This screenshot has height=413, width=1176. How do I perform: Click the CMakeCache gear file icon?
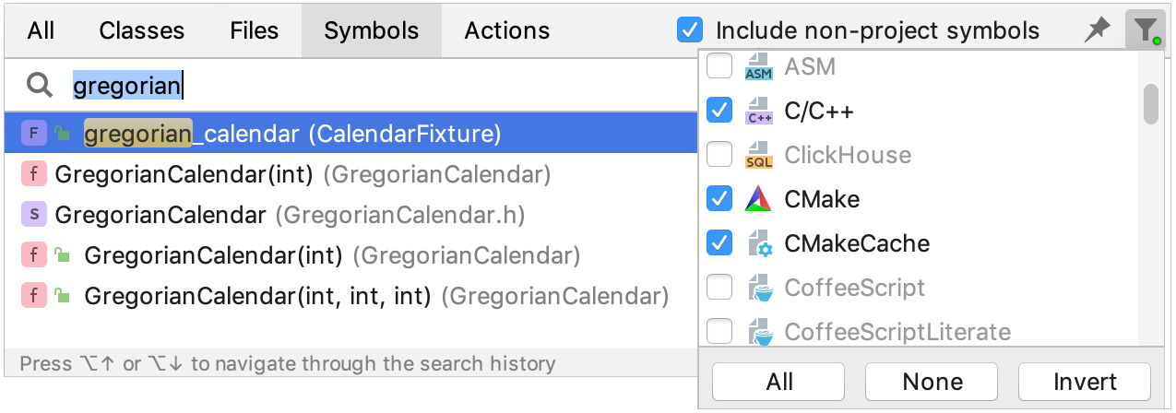(758, 243)
